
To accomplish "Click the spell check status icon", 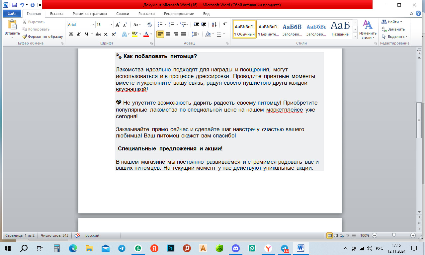I will click(77, 235).
